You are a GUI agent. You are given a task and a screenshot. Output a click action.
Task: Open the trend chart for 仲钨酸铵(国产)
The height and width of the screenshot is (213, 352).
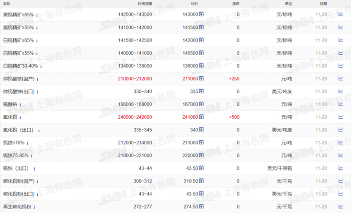pos(340,79)
